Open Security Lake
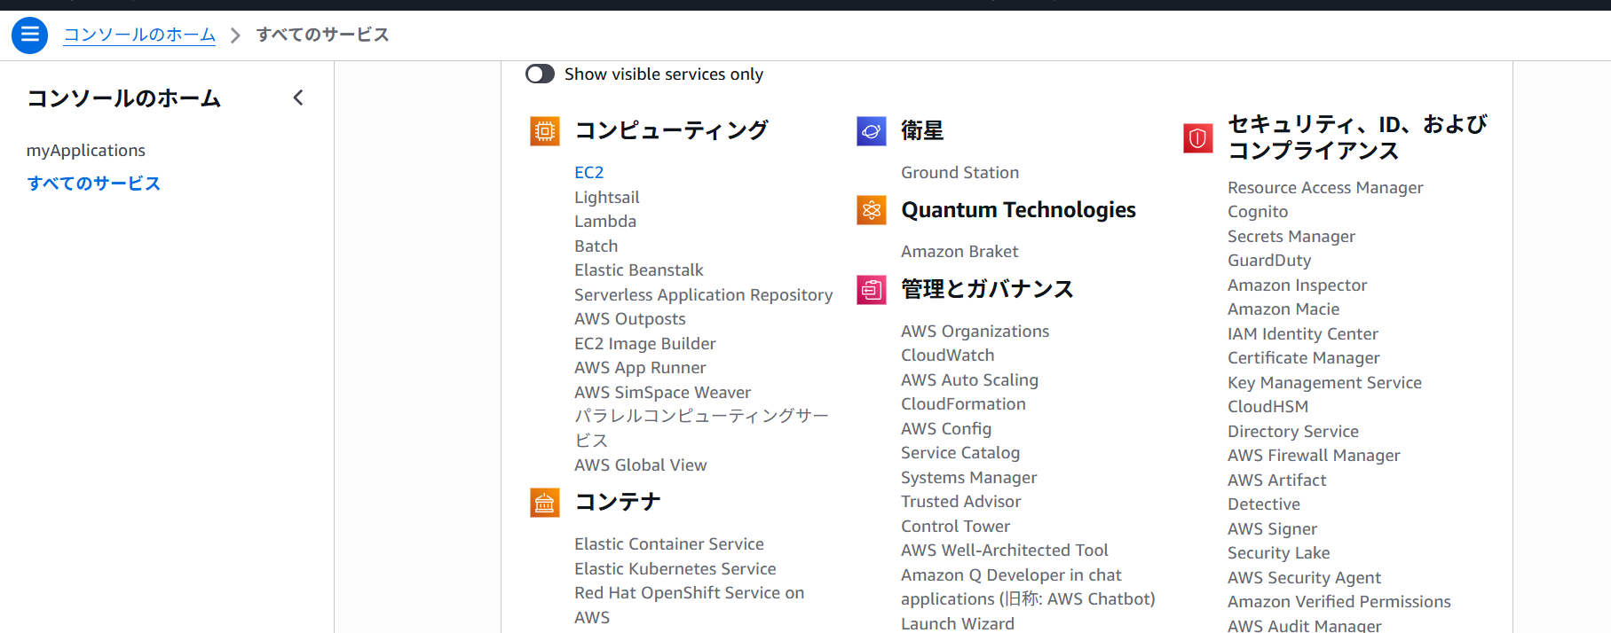Viewport: 1611px width, 633px height. pyautogui.click(x=1279, y=553)
